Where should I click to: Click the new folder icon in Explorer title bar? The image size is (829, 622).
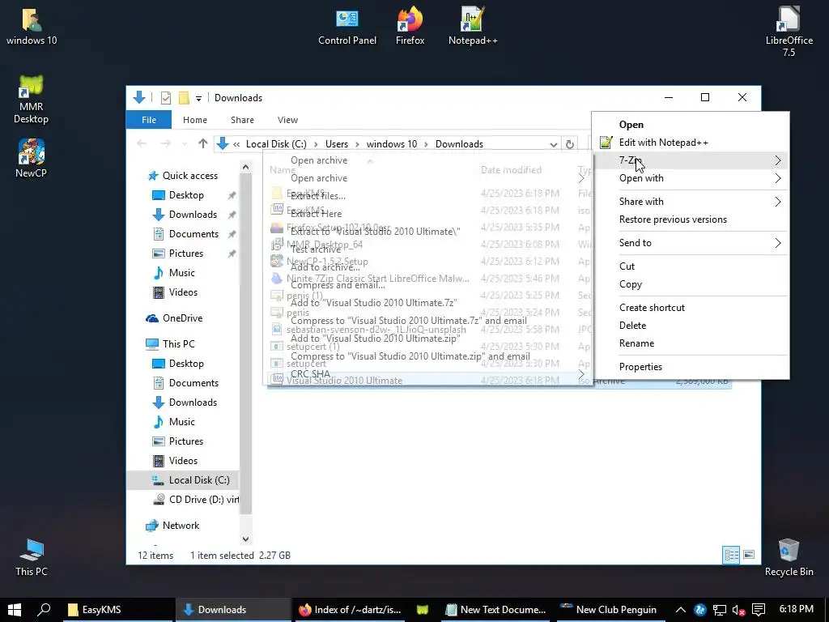(184, 98)
